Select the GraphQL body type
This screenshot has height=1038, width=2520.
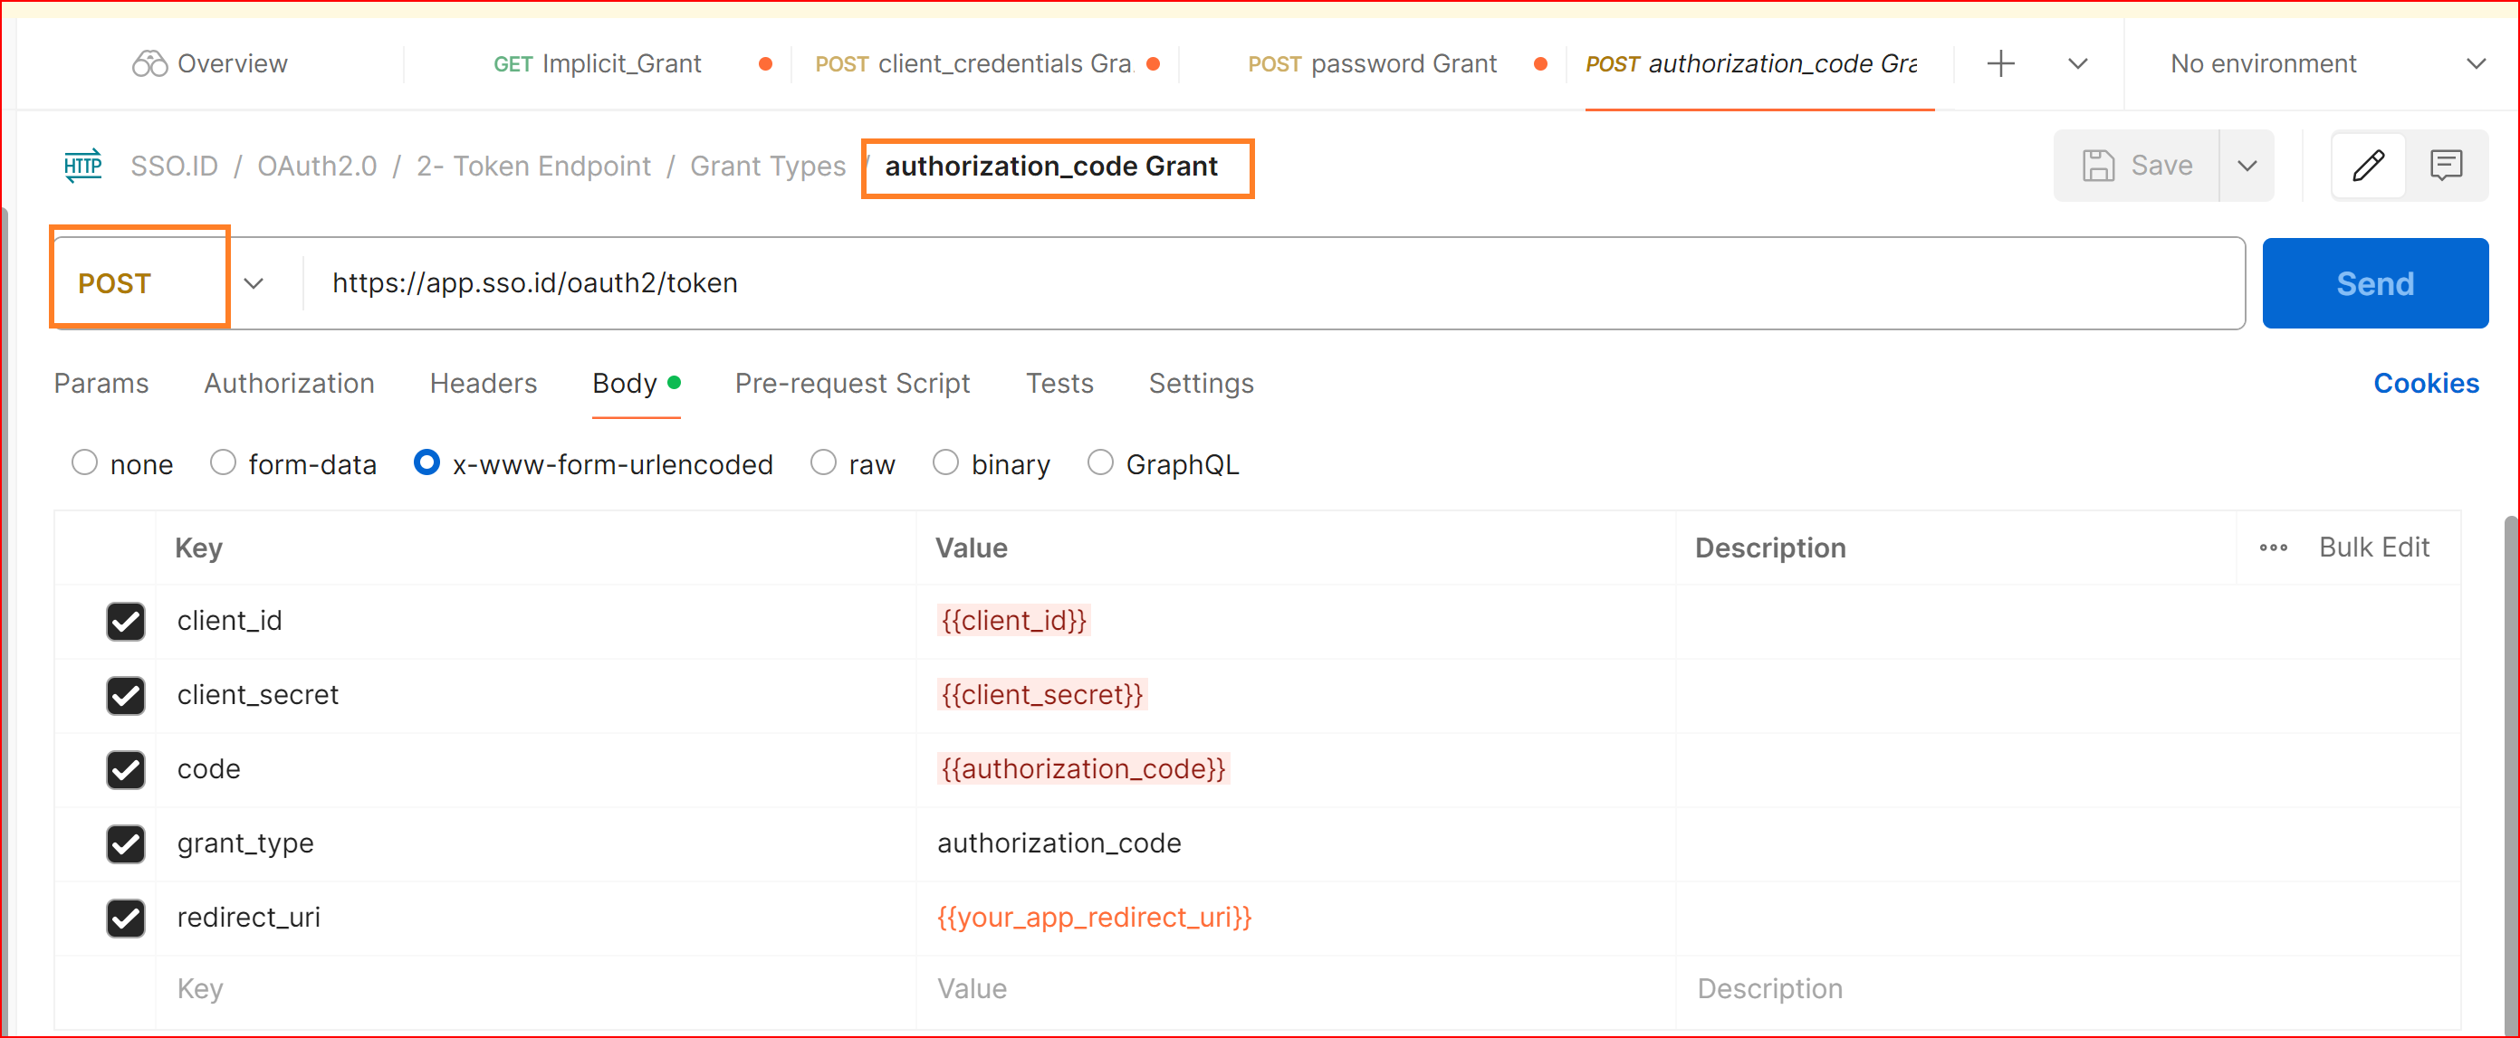click(1100, 462)
